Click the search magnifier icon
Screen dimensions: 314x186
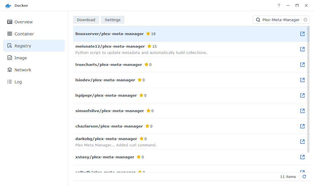click(258, 20)
